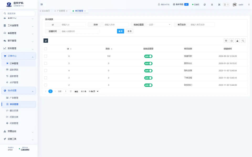Close the 广告管理 tab
Viewport: 252px width, 157px height.
point(67,11)
